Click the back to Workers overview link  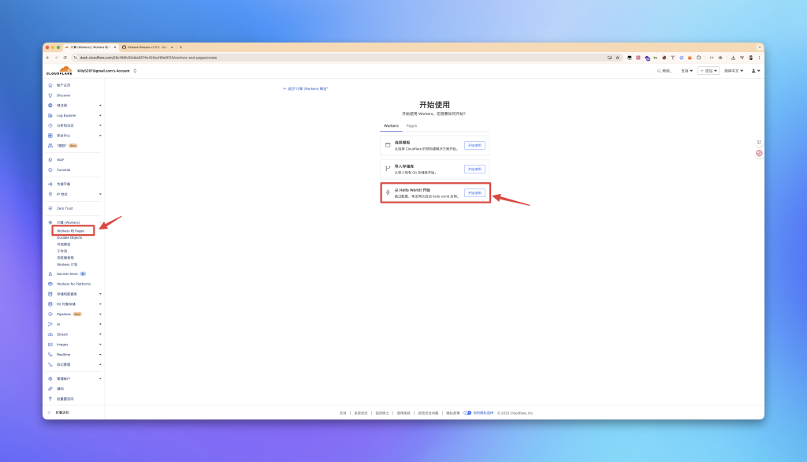point(305,88)
